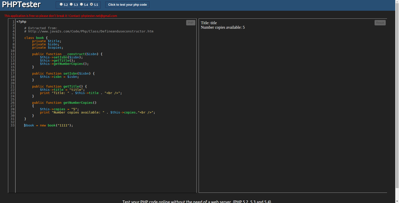Click the '# Extracted from:' comment

pos(41,28)
